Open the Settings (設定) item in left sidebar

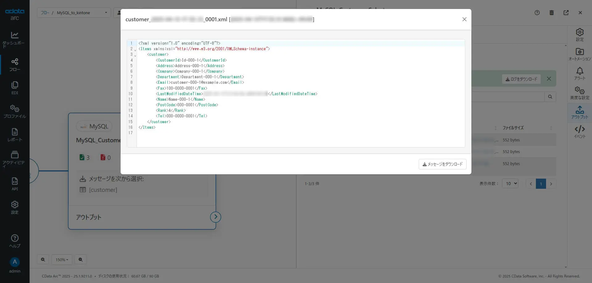(14, 208)
